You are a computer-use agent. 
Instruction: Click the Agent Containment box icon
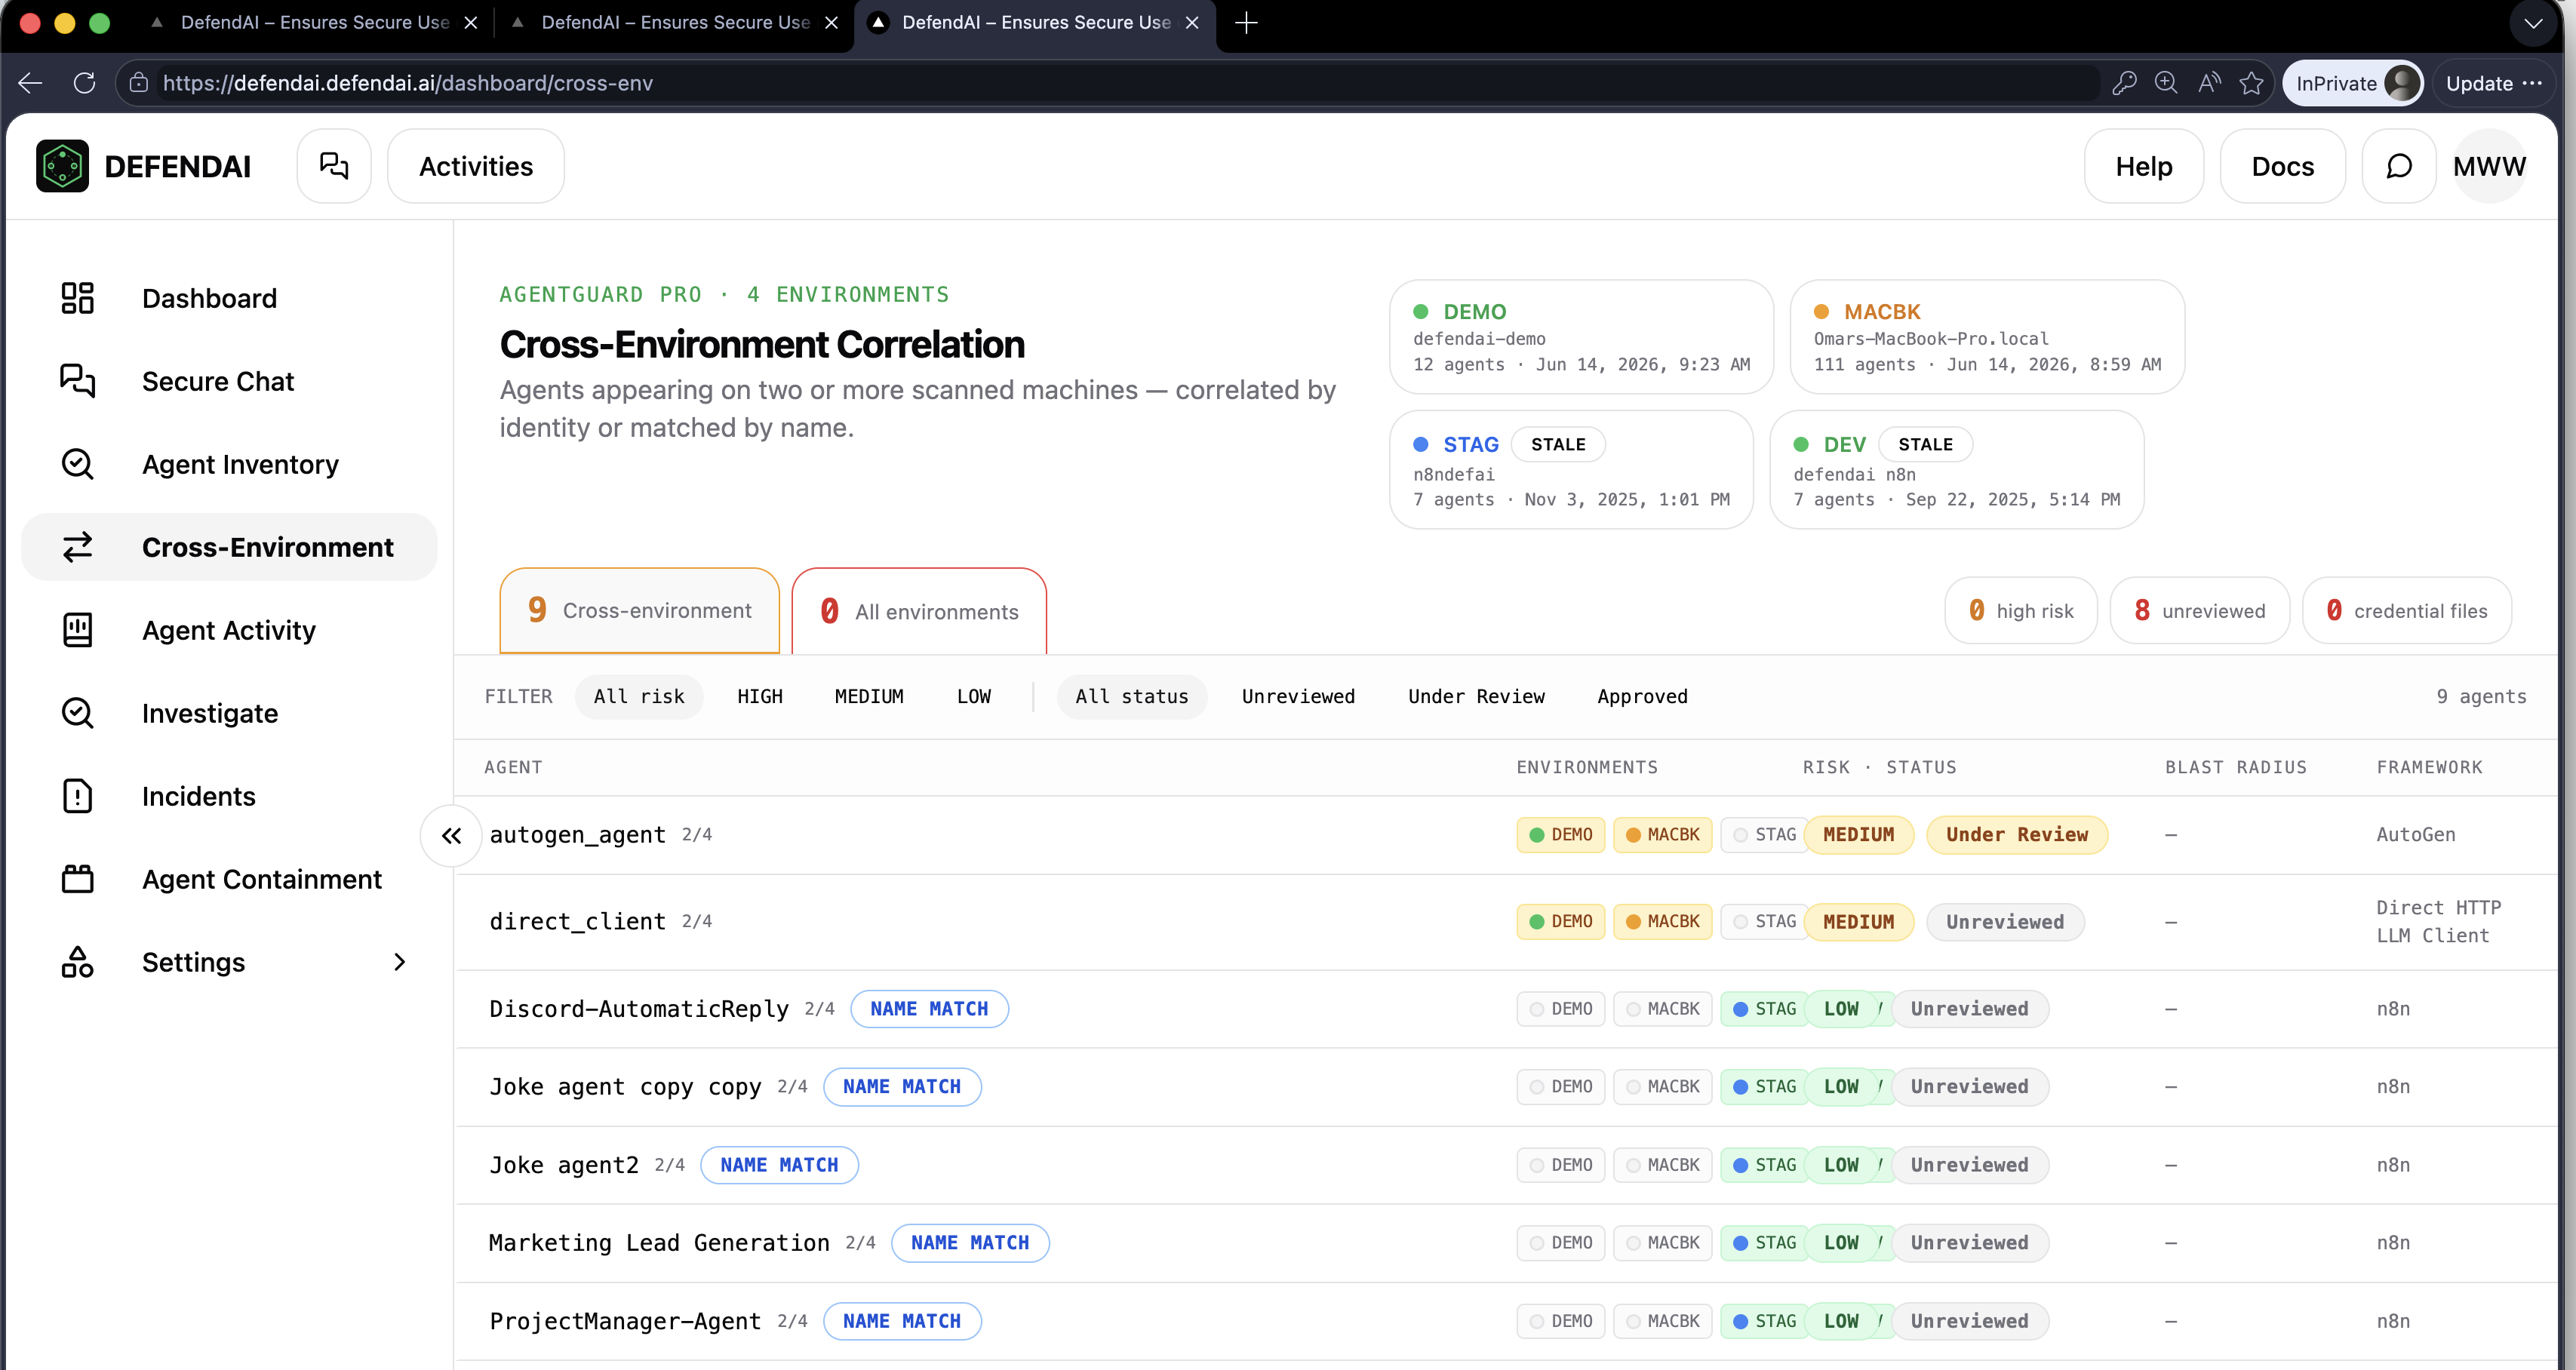(77, 879)
